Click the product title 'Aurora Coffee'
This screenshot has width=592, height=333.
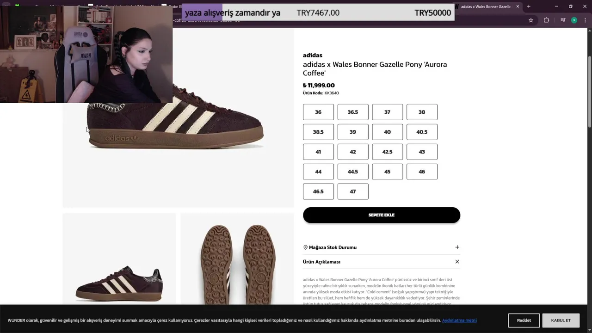click(375, 68)
